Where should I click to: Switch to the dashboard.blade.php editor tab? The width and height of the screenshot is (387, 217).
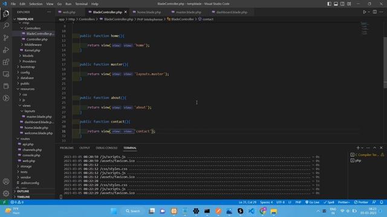click(232, 12)
